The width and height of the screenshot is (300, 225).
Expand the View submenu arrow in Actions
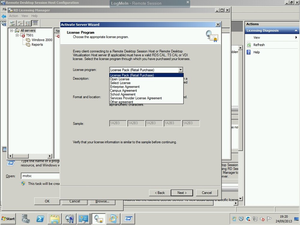click(x=296, y=37)
